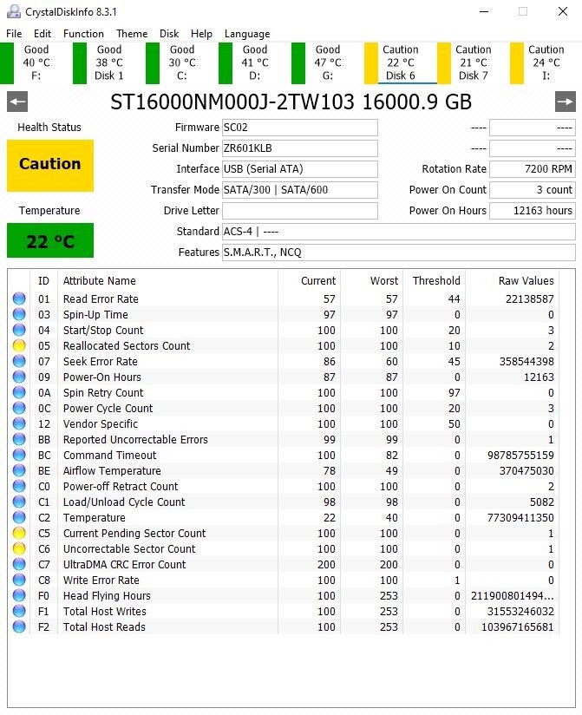
Task: Select the Caution 22 °C Disk 6 tab
Action: click(401, 63)
